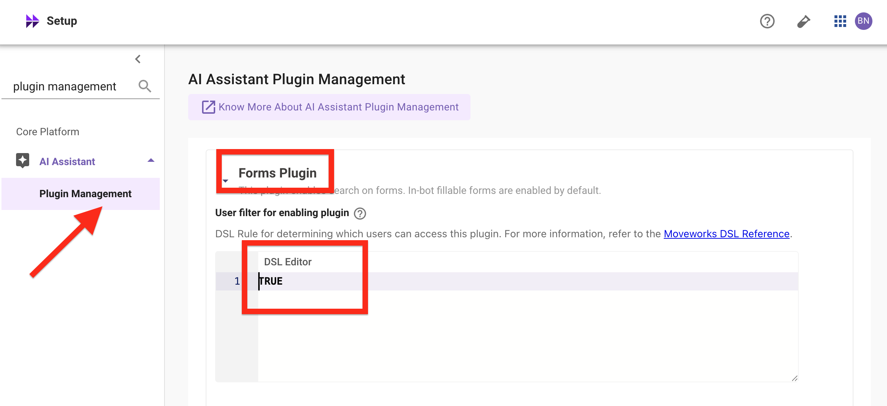
Task: Click the search magnifier icon in sidebar
Action: coord(145,86)
